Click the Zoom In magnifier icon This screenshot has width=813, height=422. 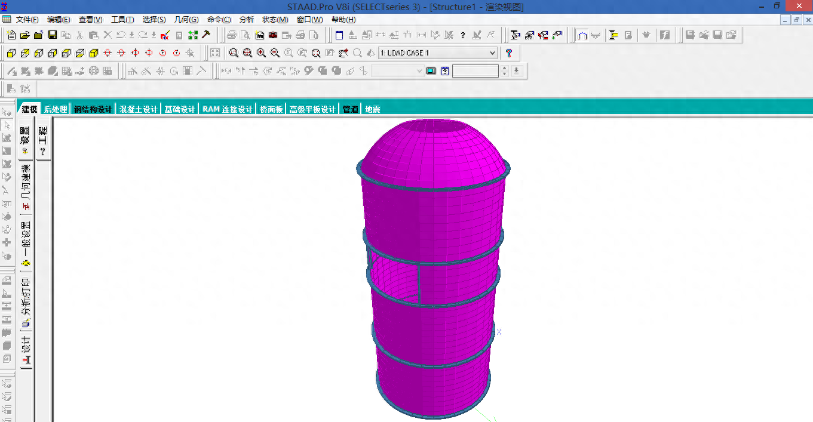pos(261,53)
